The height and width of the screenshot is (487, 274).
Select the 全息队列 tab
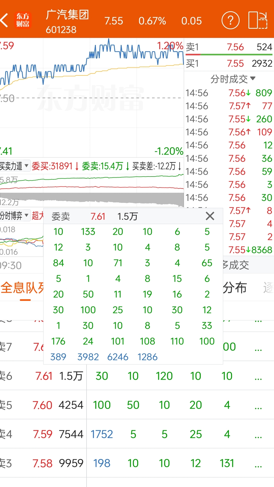(22, 288)
